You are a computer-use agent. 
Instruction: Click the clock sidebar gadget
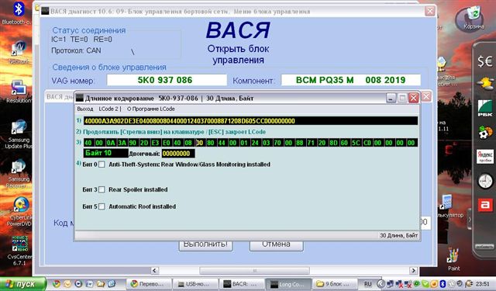[x=484, y=182]
